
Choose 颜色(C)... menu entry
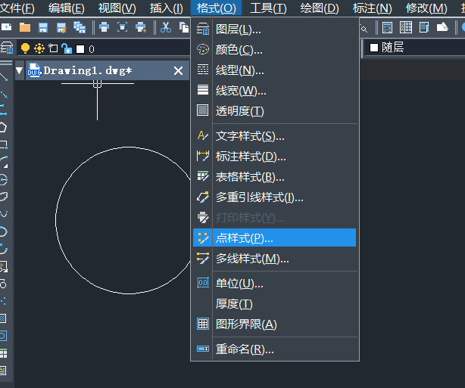click(274, 50)
